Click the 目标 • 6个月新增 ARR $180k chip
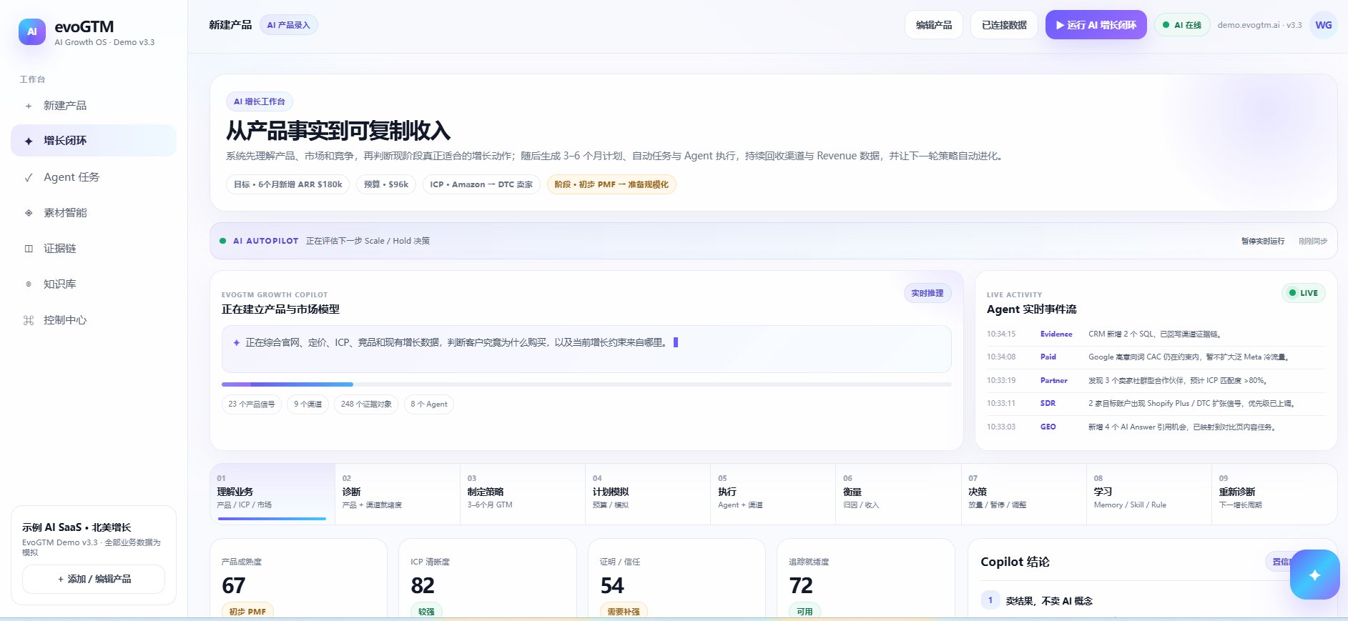Viewport: 1348px width, 621px height. click(287, 184)
